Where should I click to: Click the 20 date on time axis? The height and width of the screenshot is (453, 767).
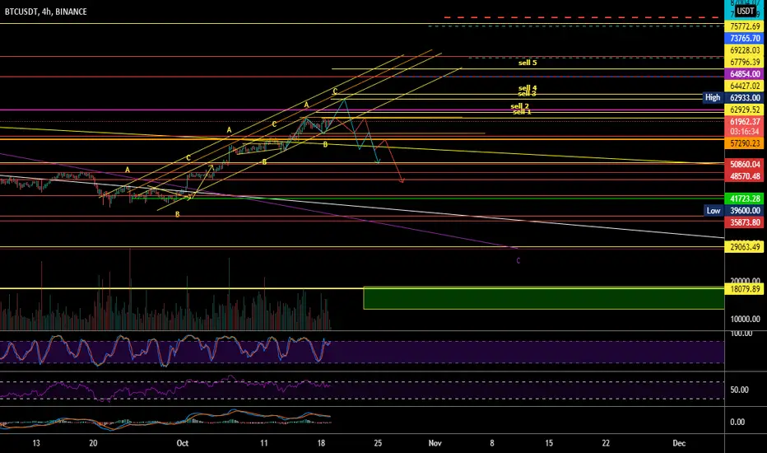(x=93, y=443)
